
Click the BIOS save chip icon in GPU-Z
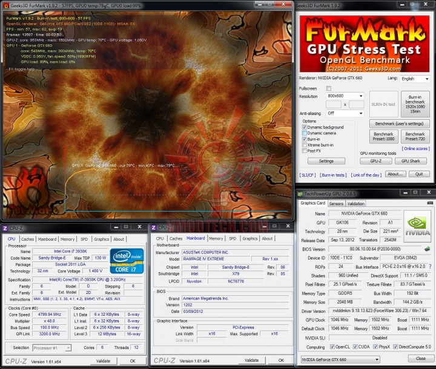(x=428, y=249)
